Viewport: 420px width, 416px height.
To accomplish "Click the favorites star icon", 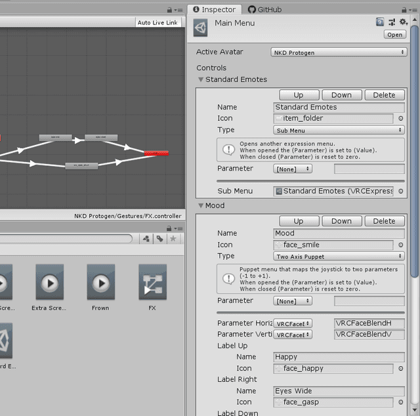I will pos(173,239).
